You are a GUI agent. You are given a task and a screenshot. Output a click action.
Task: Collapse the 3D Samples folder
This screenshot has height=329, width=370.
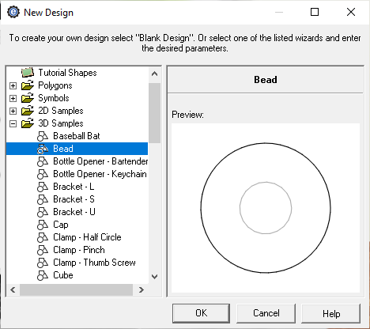point(13,123)
